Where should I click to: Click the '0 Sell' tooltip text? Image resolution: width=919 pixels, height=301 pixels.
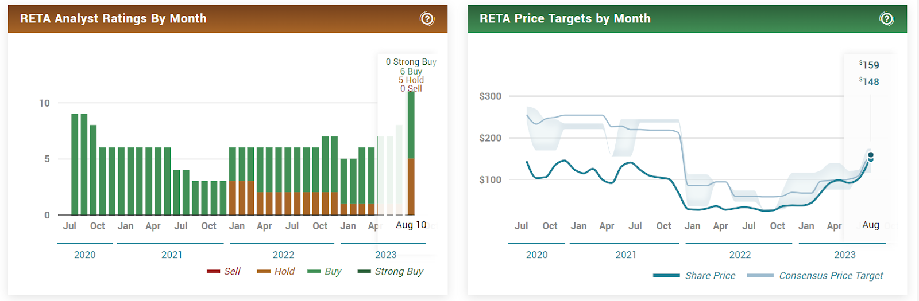tap(411, 88)
